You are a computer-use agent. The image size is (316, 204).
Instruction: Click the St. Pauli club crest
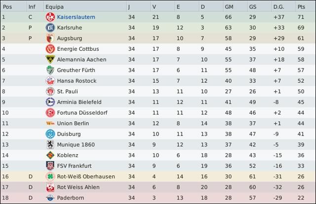pyautogui.click(x=49, y=91)
